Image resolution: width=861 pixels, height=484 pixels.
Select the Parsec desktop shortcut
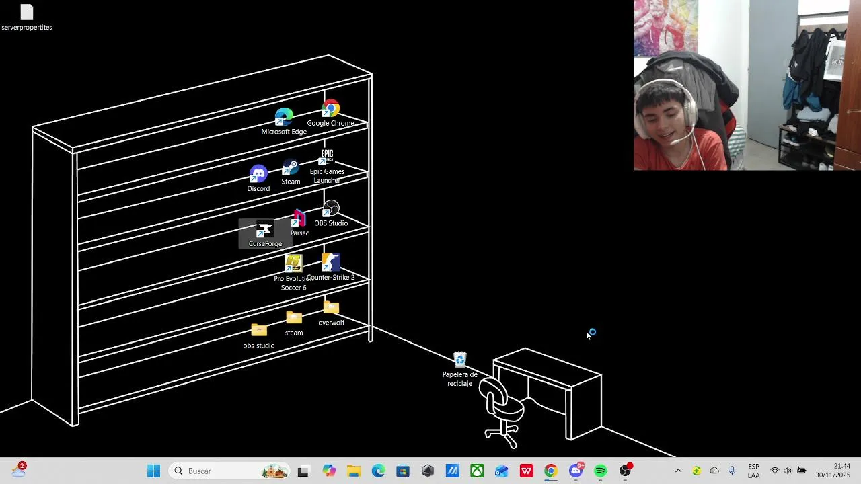click(299, 224)
